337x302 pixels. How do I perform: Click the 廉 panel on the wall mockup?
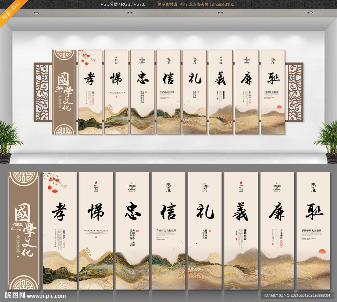247,92
